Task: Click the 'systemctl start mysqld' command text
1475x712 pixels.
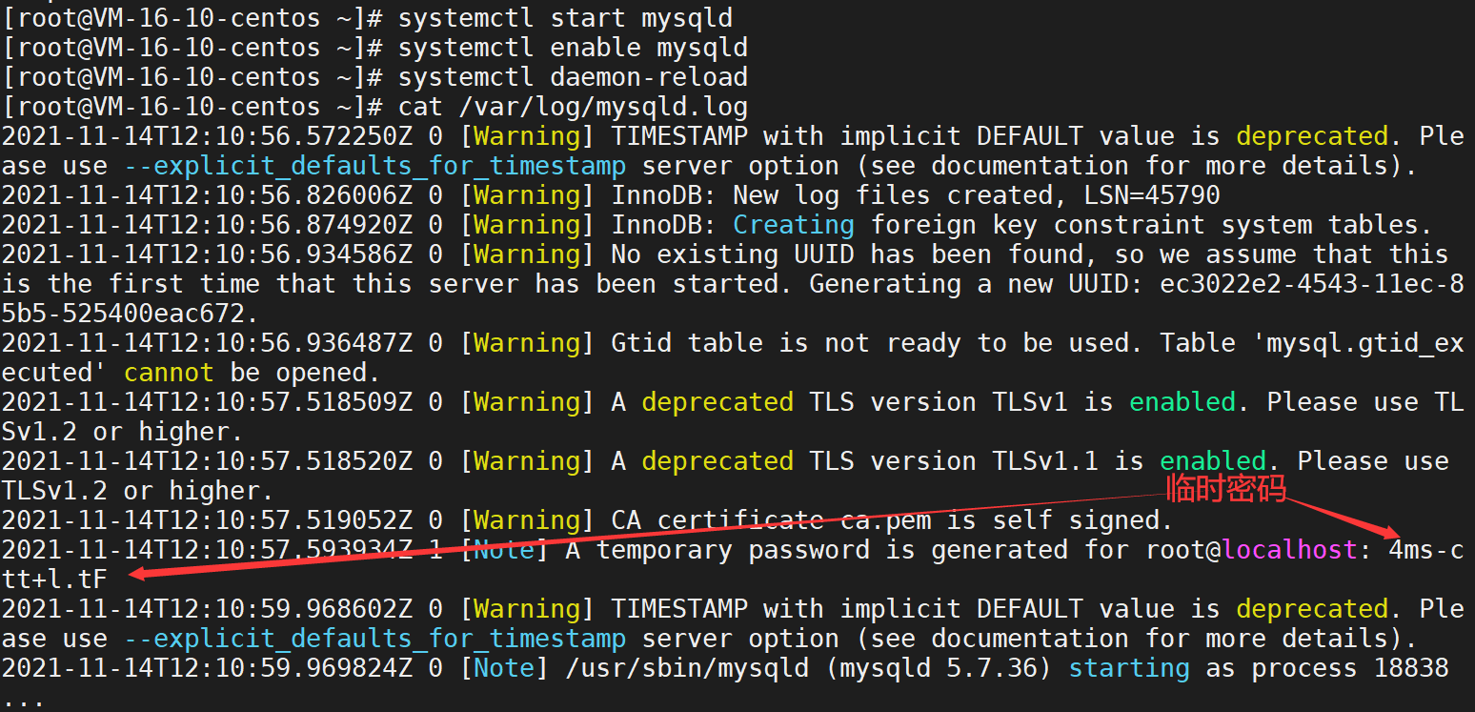Action: (565, 17)
